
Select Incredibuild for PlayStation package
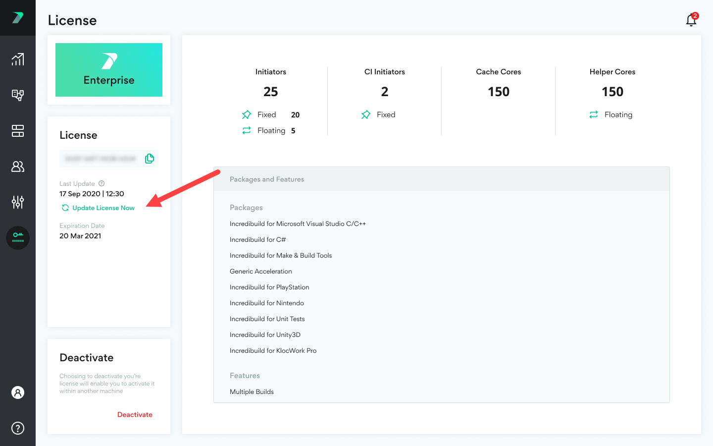pos(269,287)
